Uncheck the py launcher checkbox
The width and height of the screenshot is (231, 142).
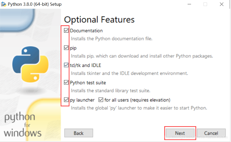click(66, 100)
